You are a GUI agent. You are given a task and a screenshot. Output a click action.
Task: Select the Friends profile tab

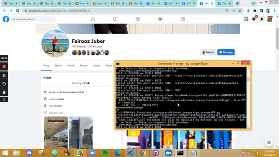click(71, 65)
